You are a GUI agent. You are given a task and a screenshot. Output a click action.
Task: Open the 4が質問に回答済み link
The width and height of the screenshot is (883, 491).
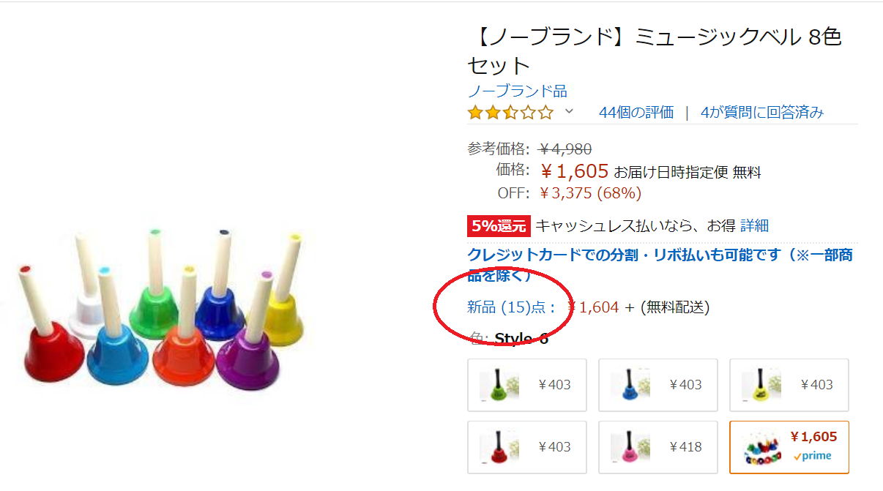coord(761,113)
